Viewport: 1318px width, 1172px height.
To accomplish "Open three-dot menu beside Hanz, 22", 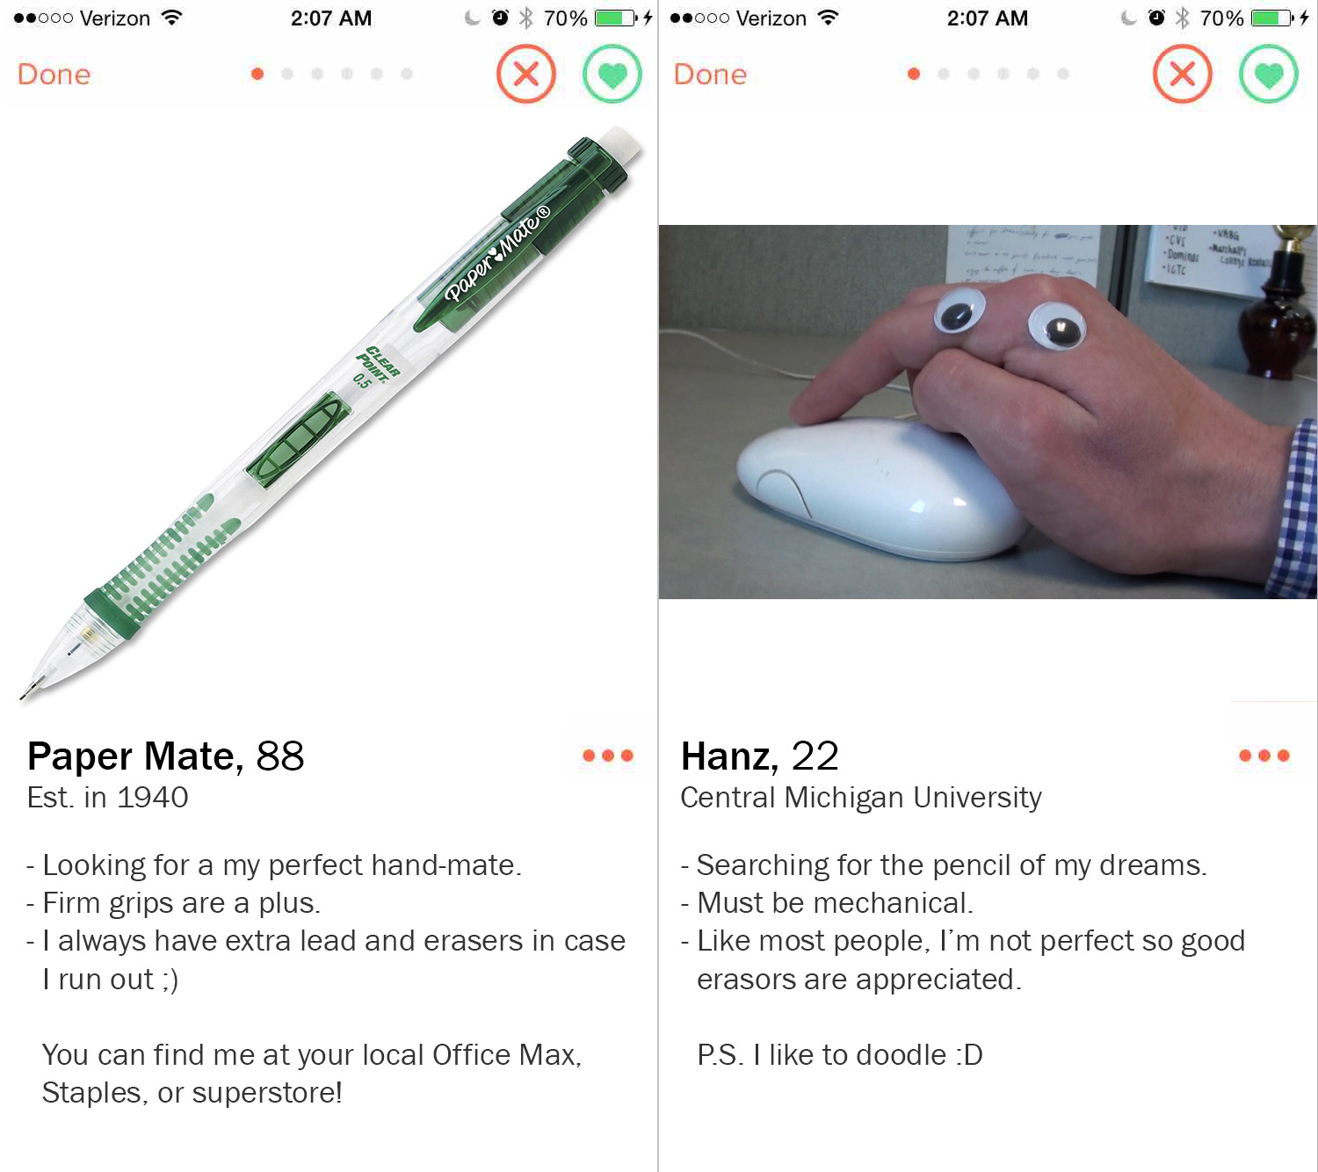I will coord(1264,756).
